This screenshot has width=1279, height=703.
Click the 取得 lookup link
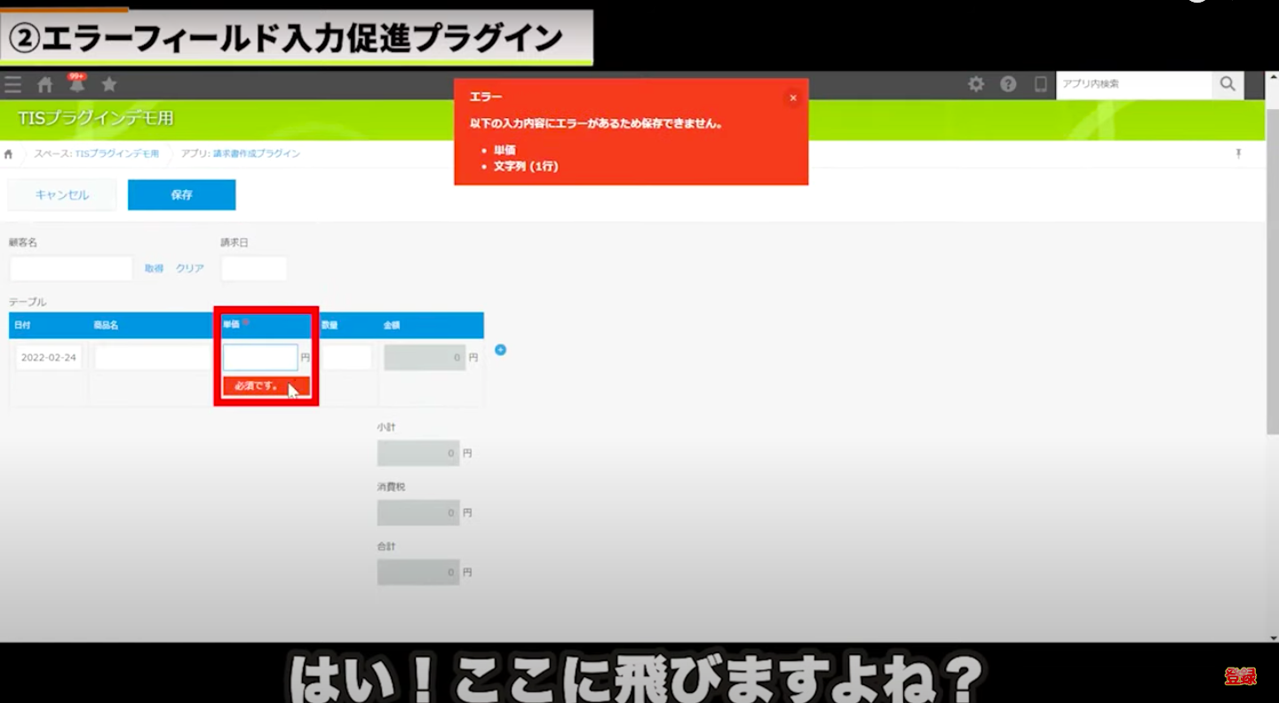coord(154,268)
